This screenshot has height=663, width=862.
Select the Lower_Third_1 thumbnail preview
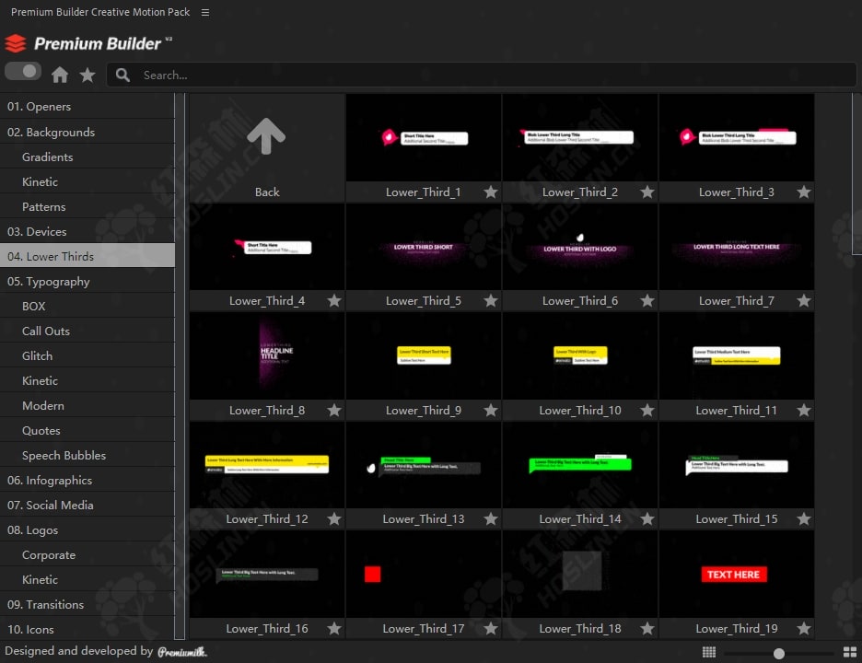424,137
